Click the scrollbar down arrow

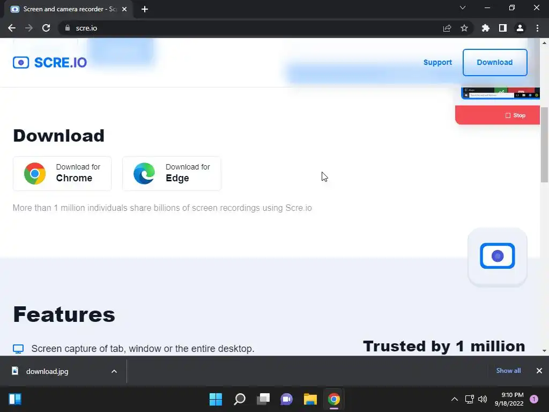click(x=544, y=351)
